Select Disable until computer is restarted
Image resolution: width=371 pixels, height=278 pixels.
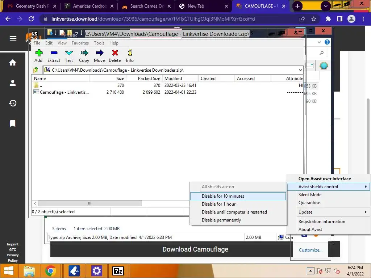pyautogui.click(x=238, y=212)
